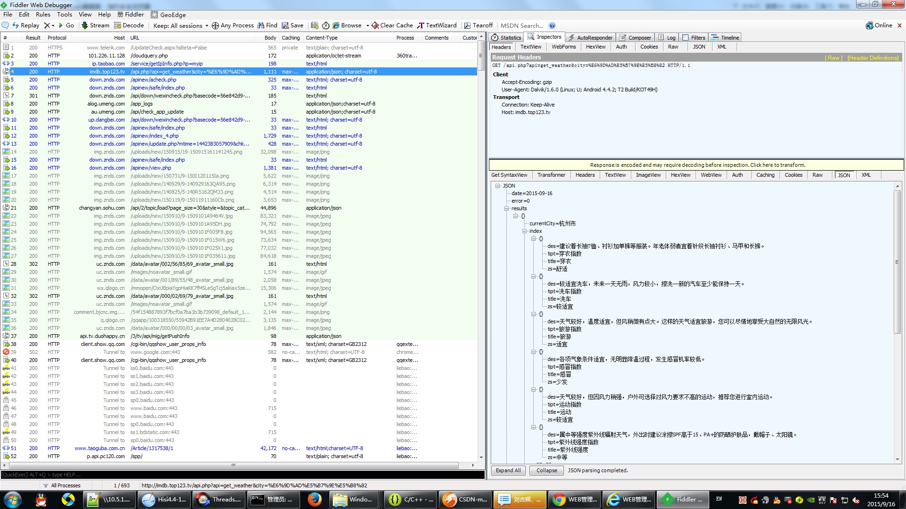
Task: Open the Keep: All sessions dropdown
Action: [x=181, y=25]
